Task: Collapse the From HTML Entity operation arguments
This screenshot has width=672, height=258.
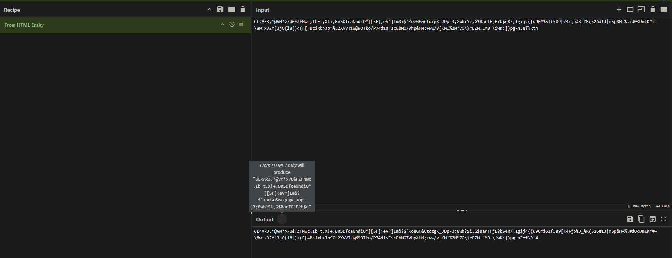Action: (x=223, y=25)
